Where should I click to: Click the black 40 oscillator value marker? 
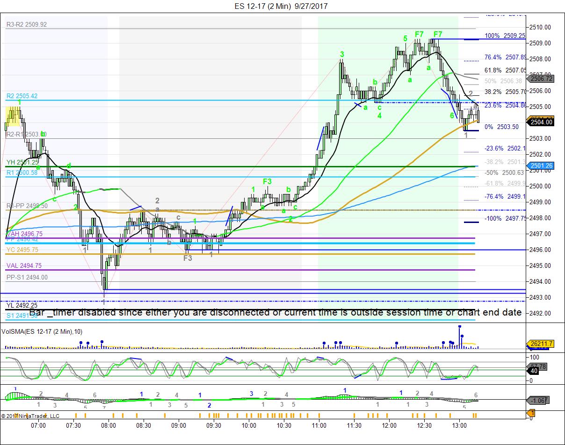533,371
